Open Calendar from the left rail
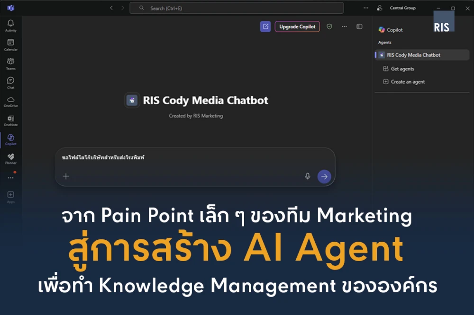 (10, 44)
